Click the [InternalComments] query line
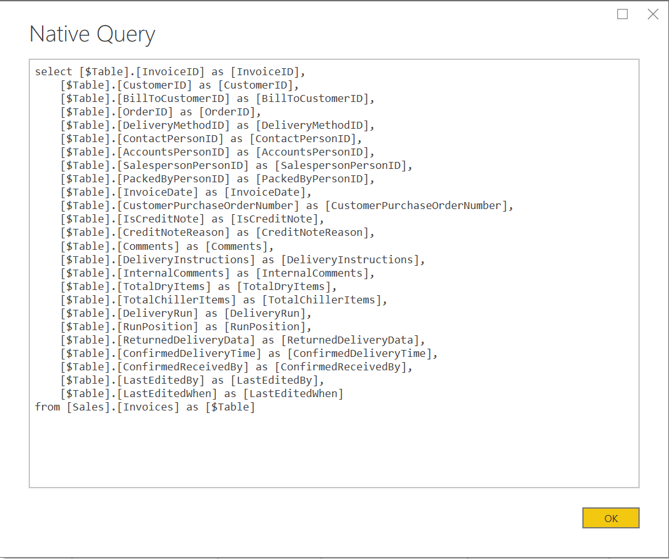669x559 pixels. (217, 273)
